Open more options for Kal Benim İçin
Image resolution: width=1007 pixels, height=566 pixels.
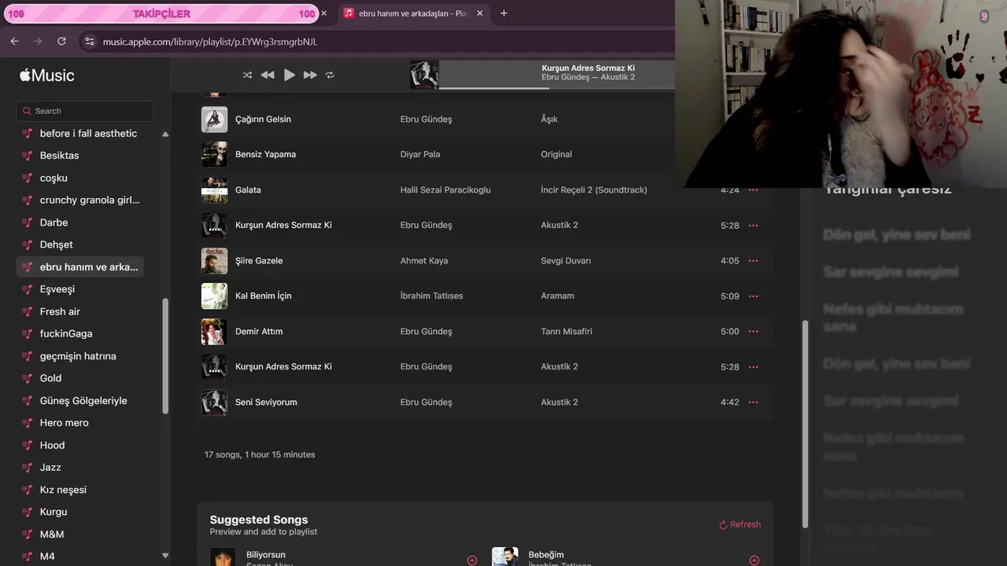754,296
